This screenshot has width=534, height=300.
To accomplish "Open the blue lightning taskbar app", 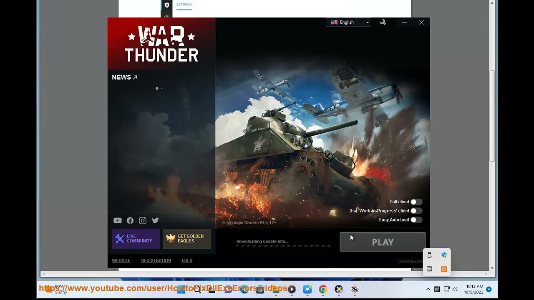I will [307, 289].
